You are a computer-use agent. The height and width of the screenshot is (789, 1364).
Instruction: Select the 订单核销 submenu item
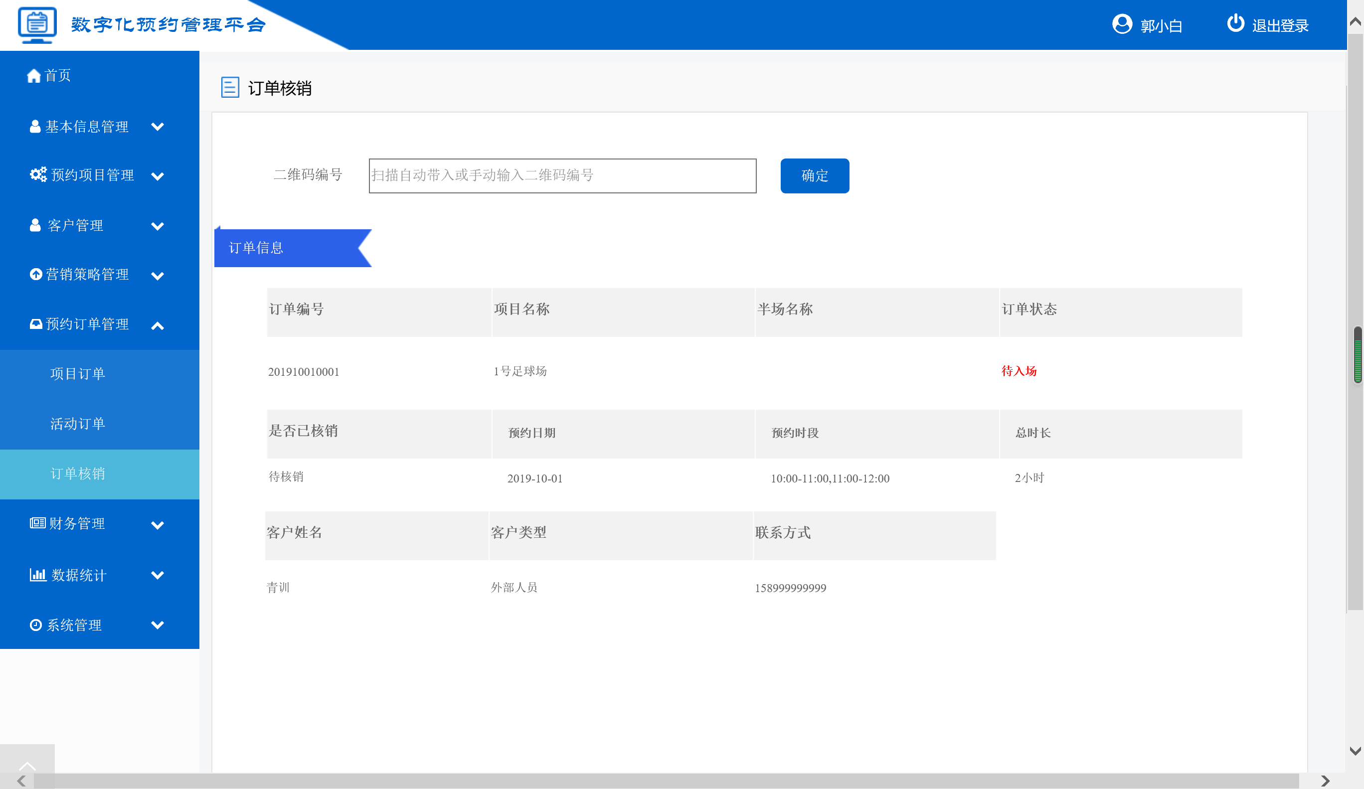point(100,474)
